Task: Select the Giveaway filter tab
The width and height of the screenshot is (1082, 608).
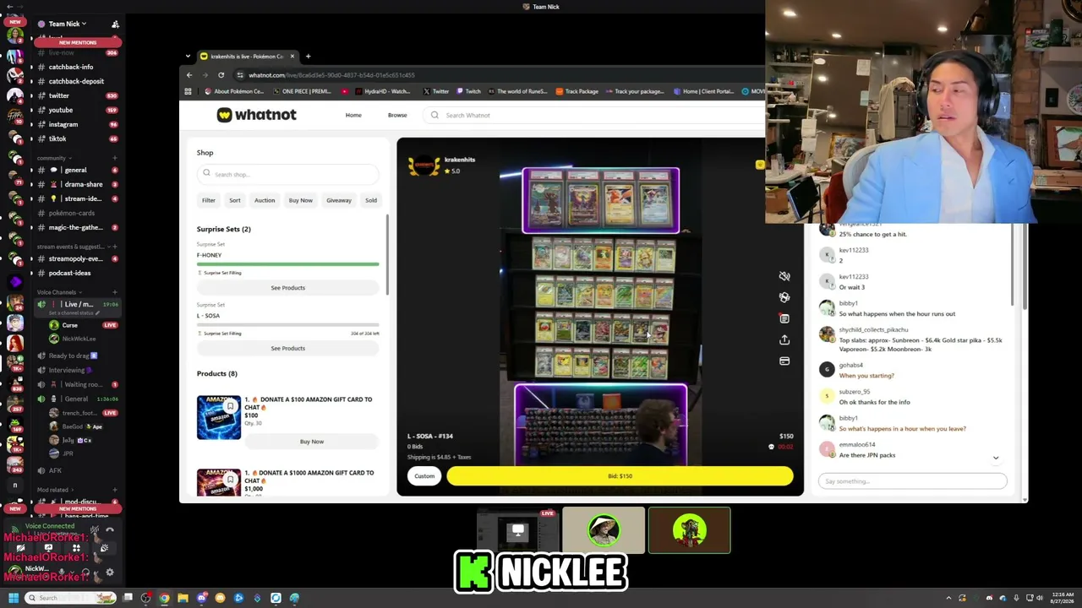Action: coord(339,200)
